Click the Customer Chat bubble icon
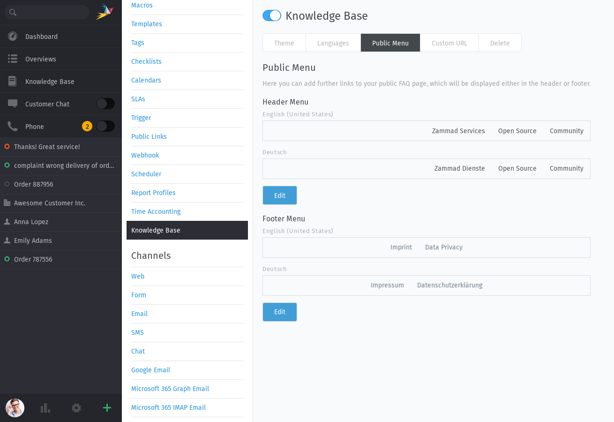 coord(13,104)
